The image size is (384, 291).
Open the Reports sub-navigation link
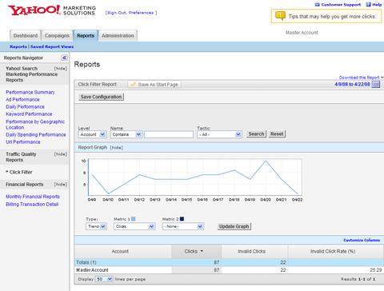click(18, 46)
